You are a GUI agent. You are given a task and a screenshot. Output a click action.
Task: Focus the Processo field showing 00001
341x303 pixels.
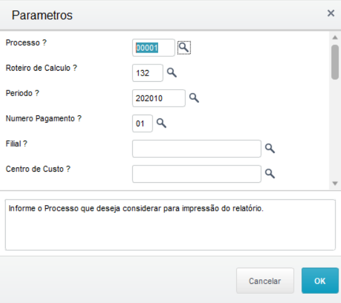[x=153, y=48]
